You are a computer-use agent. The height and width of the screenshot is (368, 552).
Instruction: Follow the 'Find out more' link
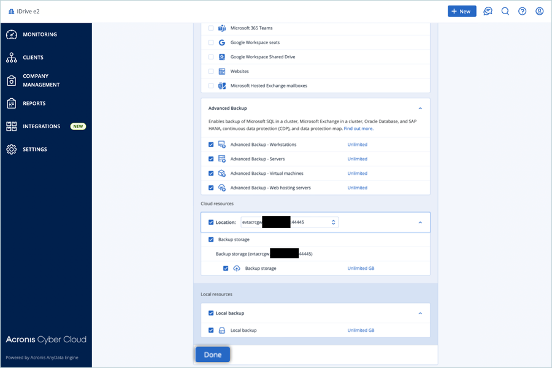[358, 129]
